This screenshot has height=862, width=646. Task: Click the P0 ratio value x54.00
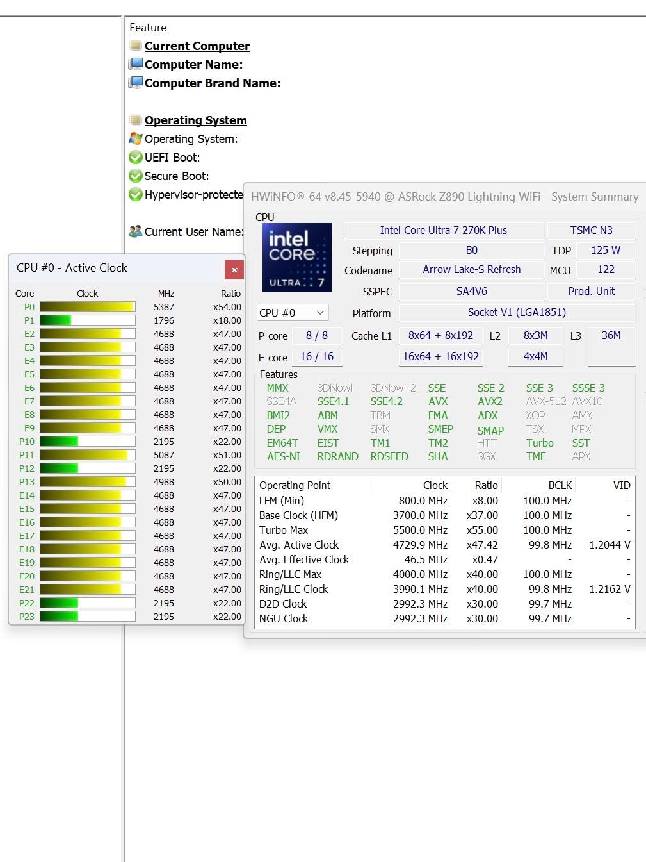(227, 307)
